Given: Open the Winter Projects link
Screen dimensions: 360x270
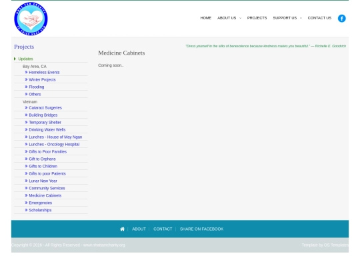Looking at the screenshot, I should tap(42, 80).
